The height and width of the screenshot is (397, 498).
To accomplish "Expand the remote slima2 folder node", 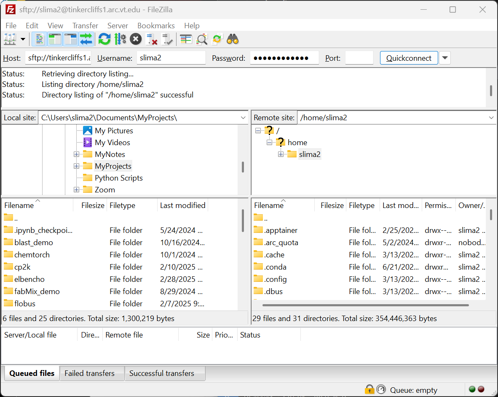I will pos(281,154).
